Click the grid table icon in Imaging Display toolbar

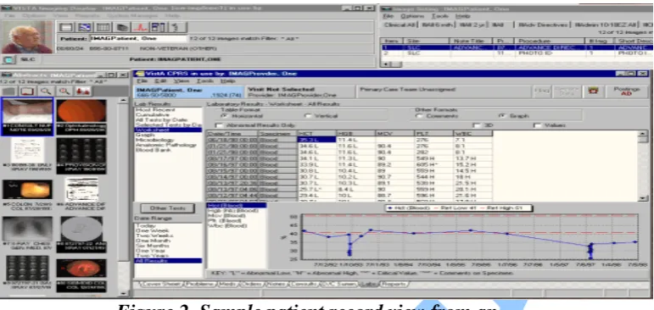(103, 27)
